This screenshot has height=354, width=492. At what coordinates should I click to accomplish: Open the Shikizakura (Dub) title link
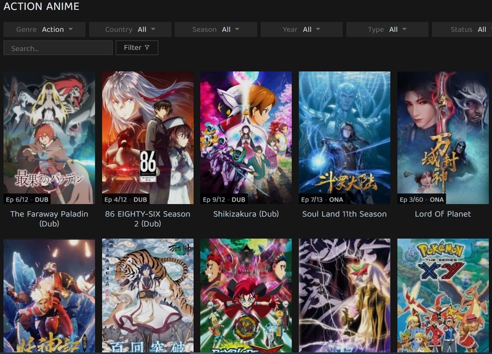click(x=246, y=214)
